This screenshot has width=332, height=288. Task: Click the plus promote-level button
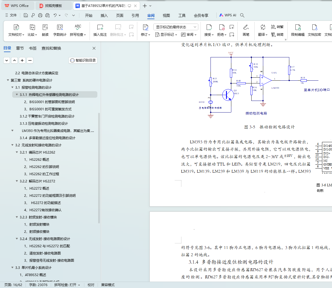click(x=22, y=60)
